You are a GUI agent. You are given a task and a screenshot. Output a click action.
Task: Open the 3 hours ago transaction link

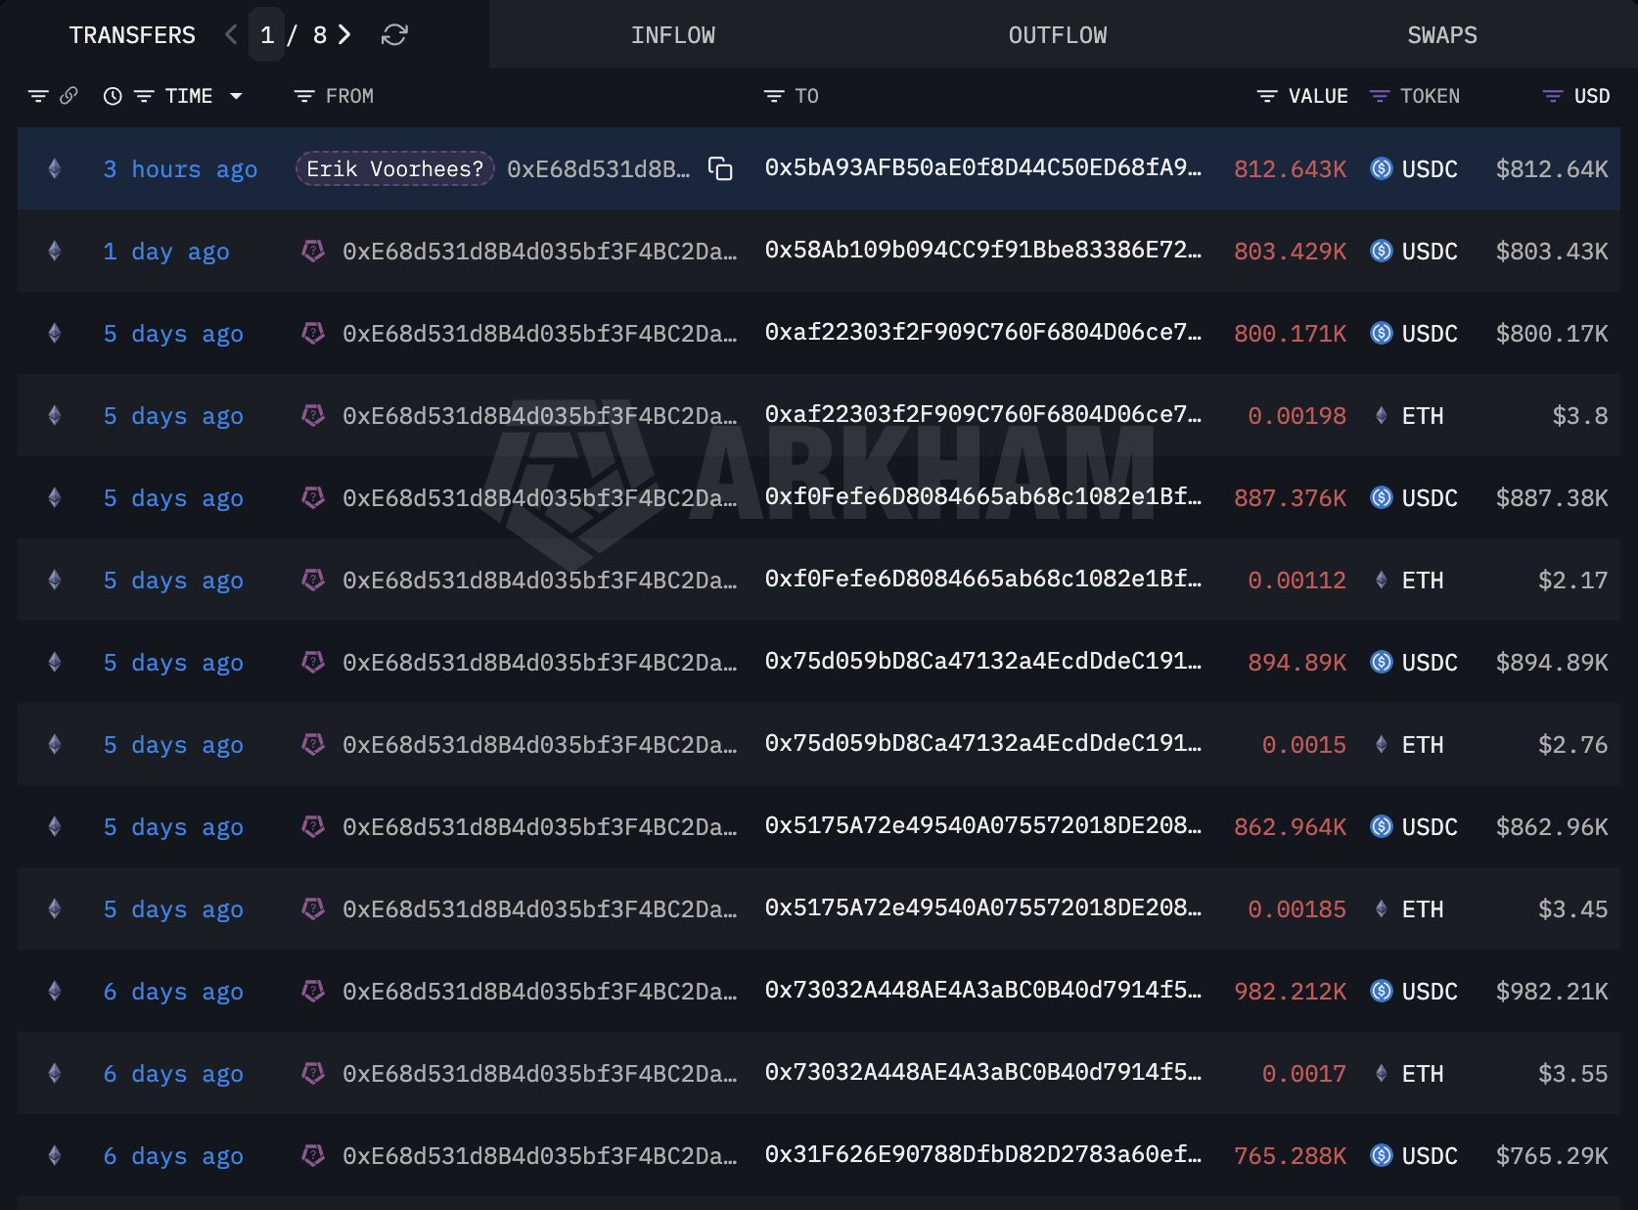click(180, 168)
